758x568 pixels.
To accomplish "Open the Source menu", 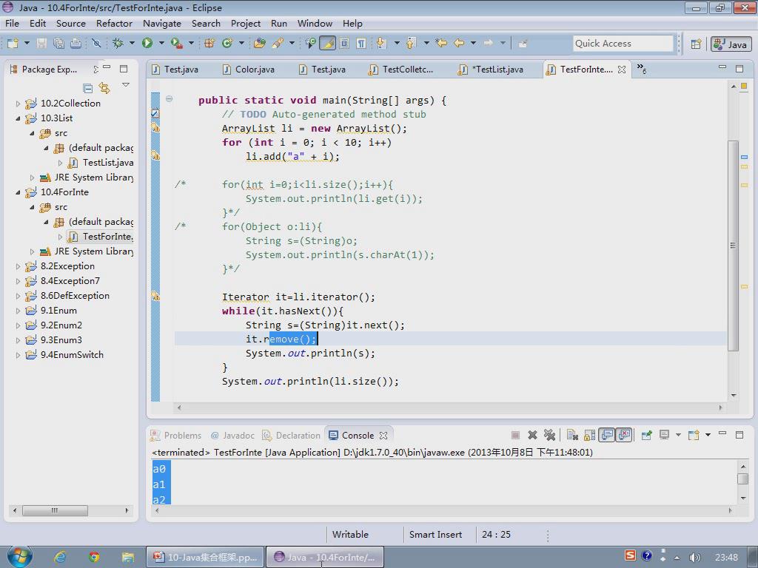I will coord(70,23).
